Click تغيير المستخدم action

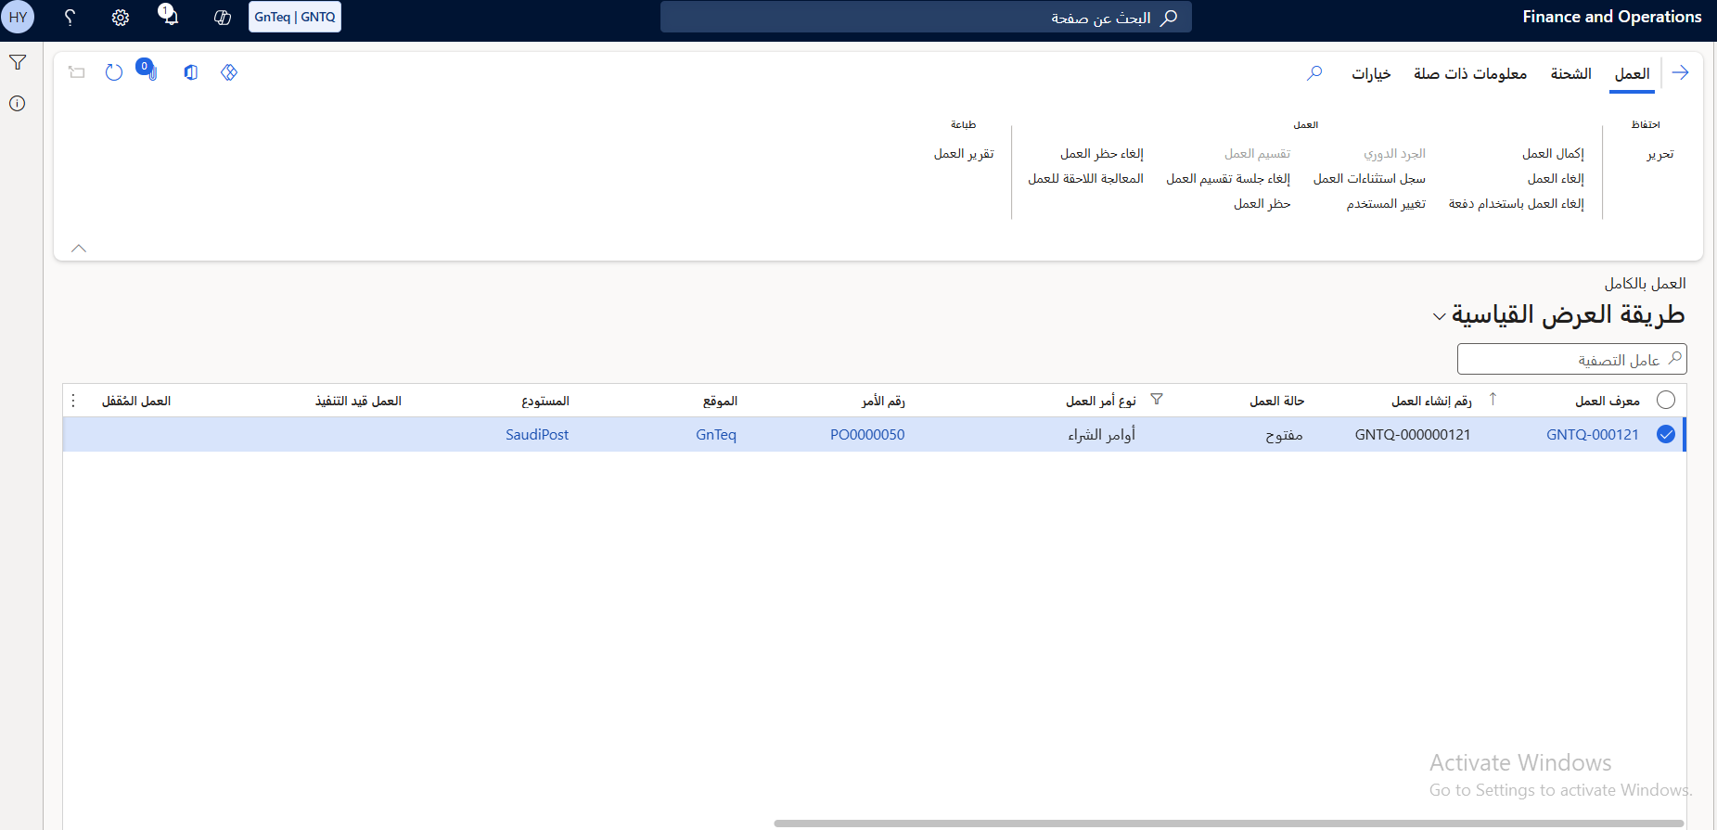[x=1386, y=204]
